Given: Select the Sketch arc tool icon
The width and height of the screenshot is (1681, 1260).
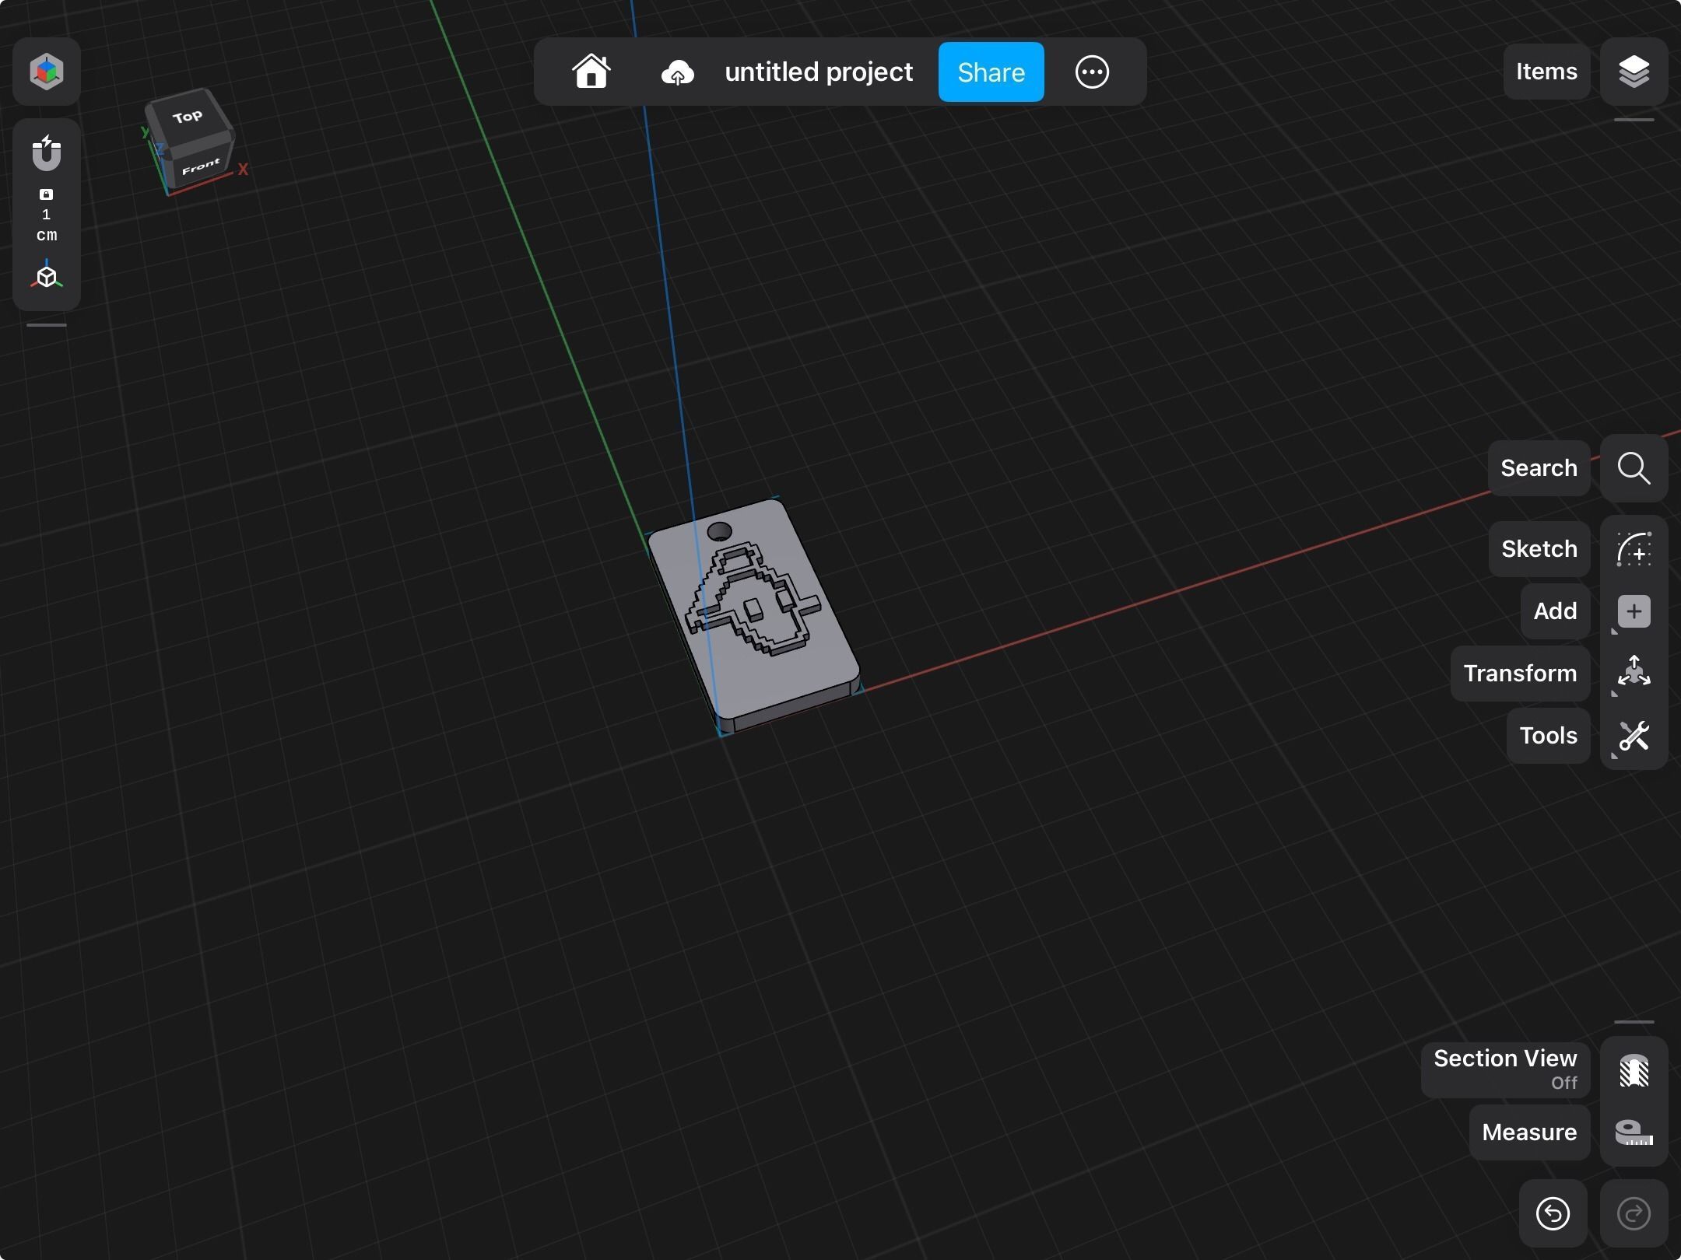Looking at the screenshot, I should click(1634, 549).
